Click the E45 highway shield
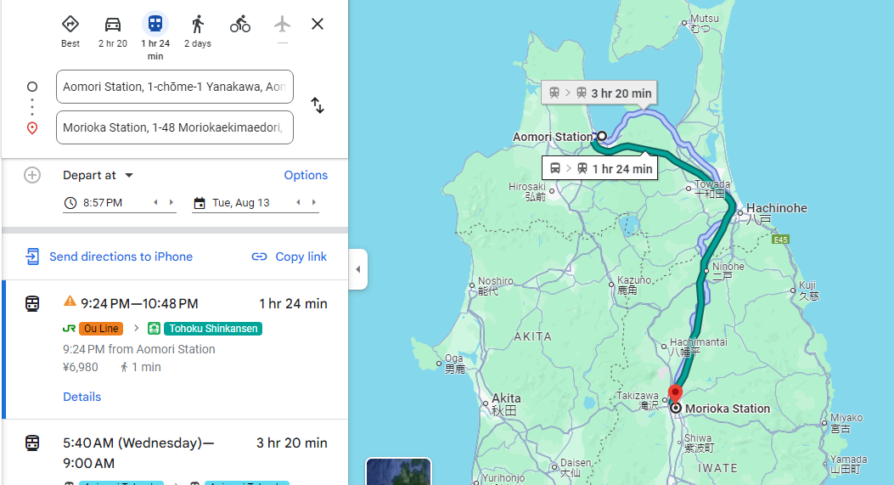Viewport: 894px width, 485px height. pos(780,240)
